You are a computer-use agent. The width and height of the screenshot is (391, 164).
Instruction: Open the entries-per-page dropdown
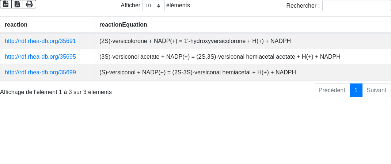pos(153,6)
